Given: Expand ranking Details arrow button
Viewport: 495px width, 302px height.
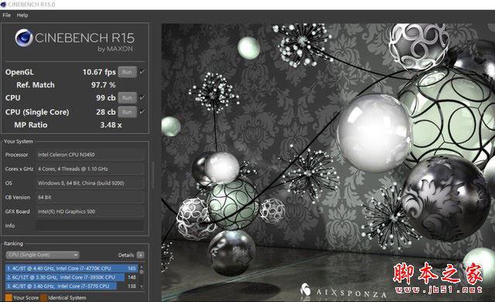Looking at the screenshot, I should [x=141, y=255].
